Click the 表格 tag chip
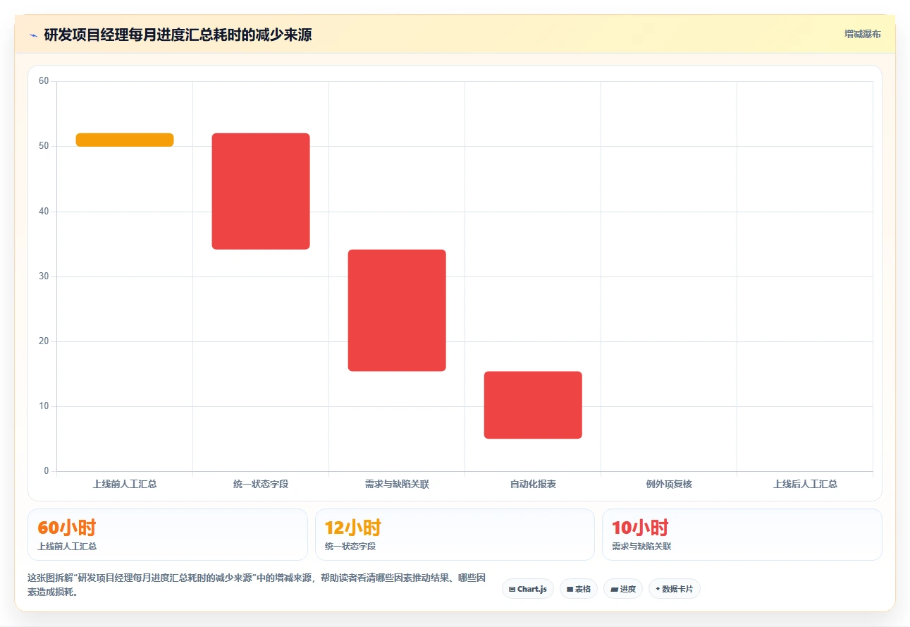 click(x=579, y=589)
